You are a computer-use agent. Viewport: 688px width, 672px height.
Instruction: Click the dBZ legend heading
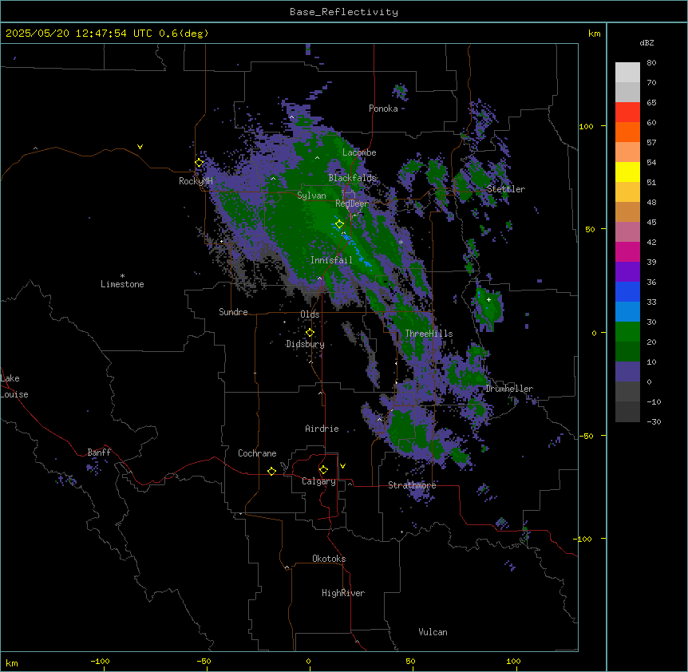pos(646,42)
